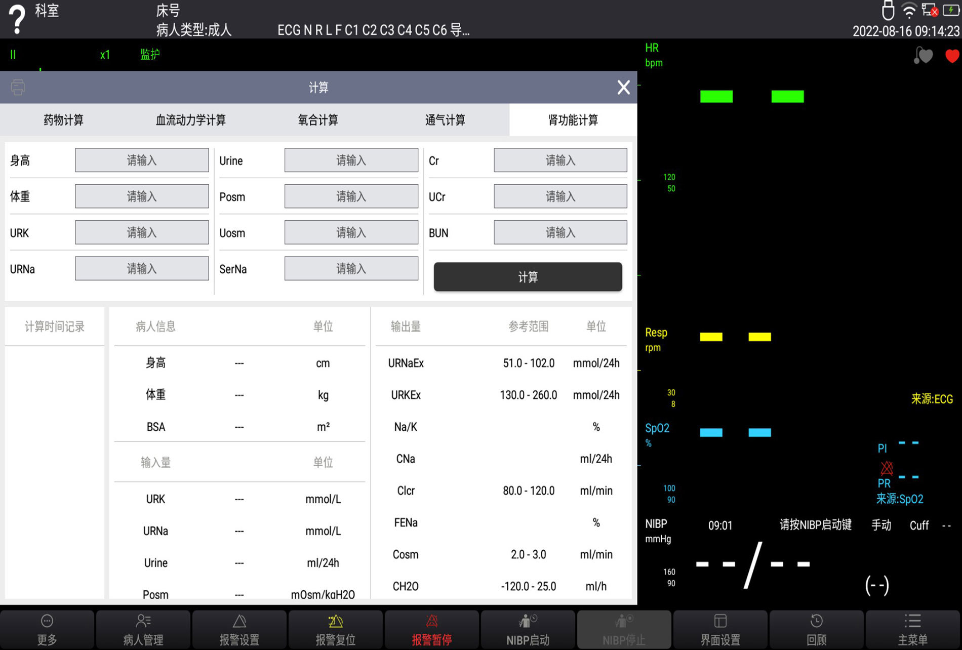Switch to 血流动力学计算 tab
Viewport: 962px width, 650px height.
tap(191, 120)
